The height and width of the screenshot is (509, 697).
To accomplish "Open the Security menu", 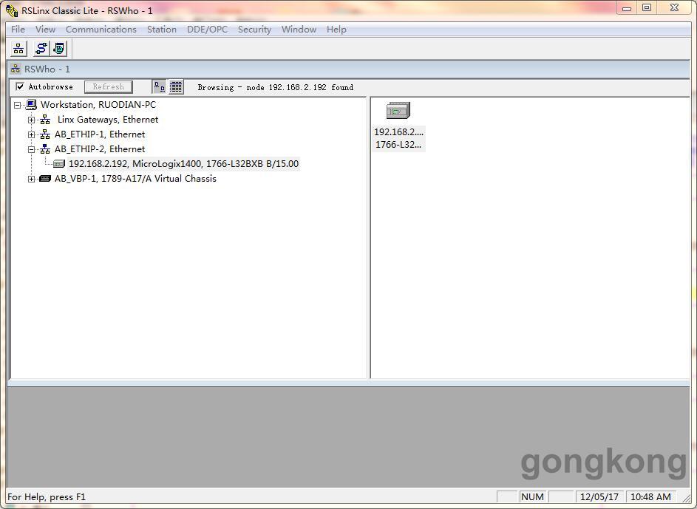I will (x=254, y=30).
